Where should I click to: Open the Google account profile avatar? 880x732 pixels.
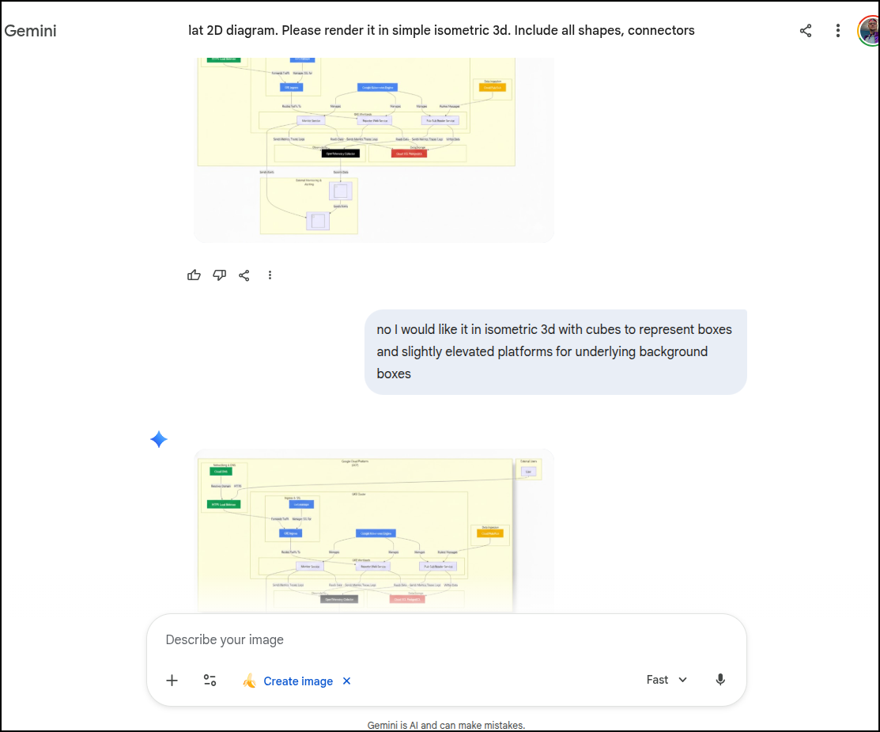[x=869, y=31]
